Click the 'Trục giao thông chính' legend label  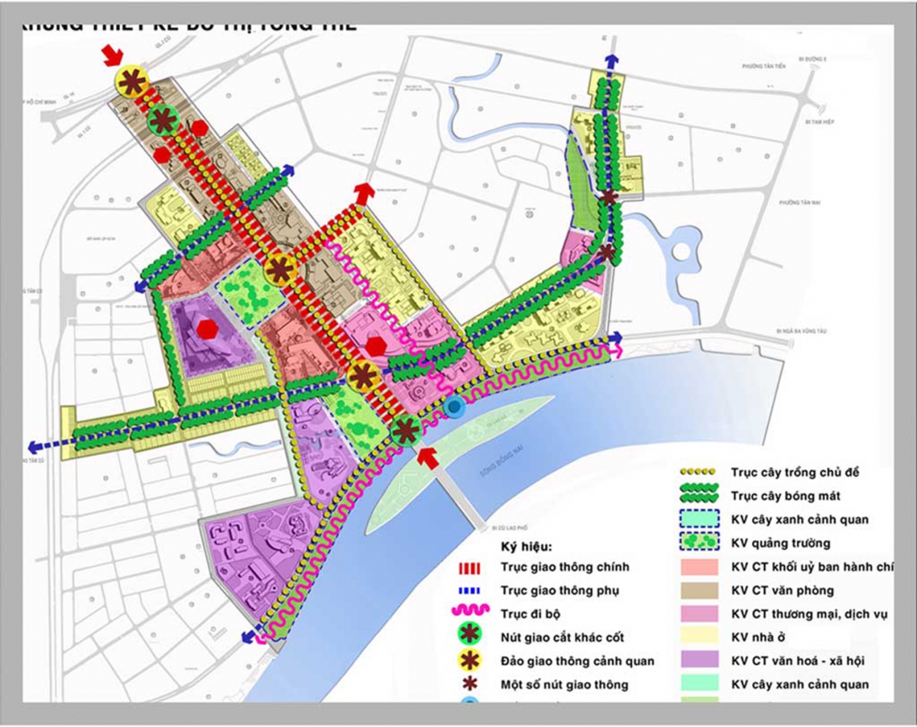coord(555,567)
